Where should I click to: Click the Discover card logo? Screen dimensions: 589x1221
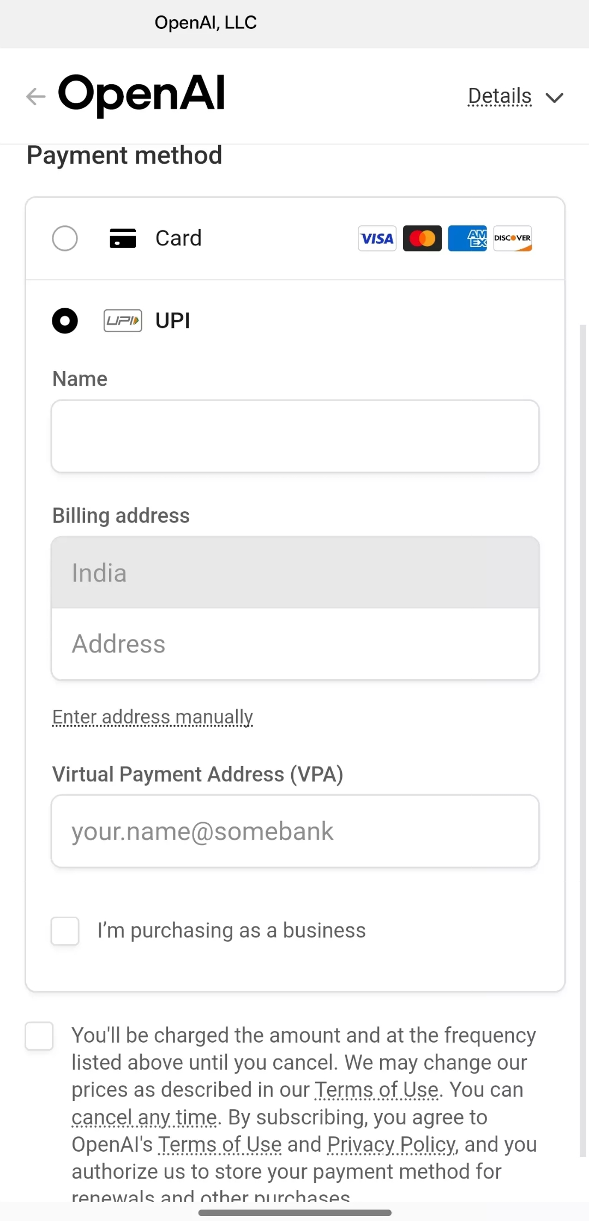513,238
